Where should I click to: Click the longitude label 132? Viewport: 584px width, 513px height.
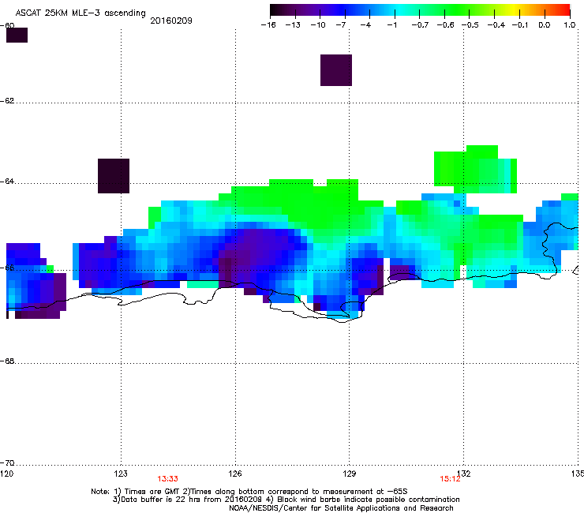tap(464, 474)
